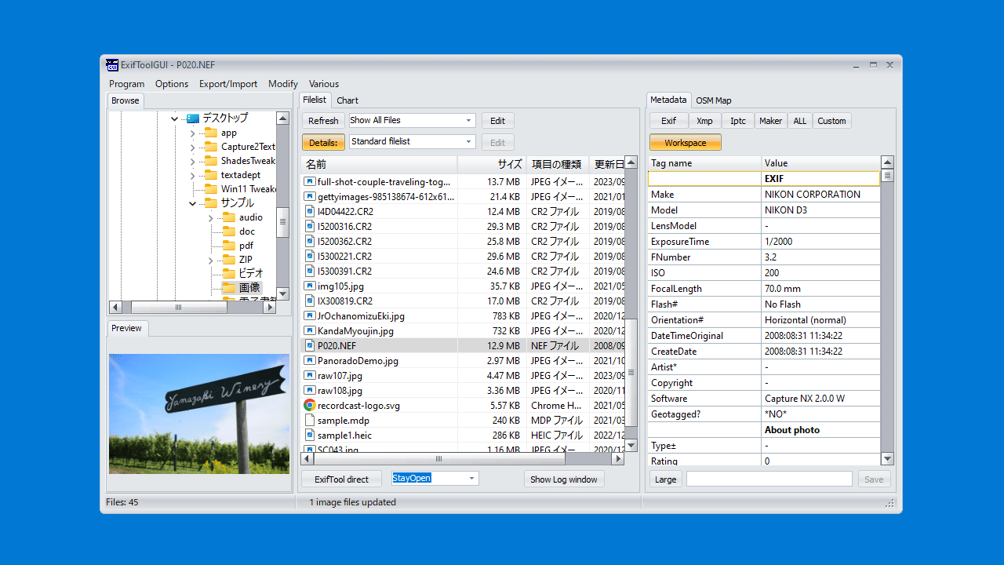1004x565 pixels.
Task: Click the image icon of PanoradoDemo.jpg
Action: [310, 361]
